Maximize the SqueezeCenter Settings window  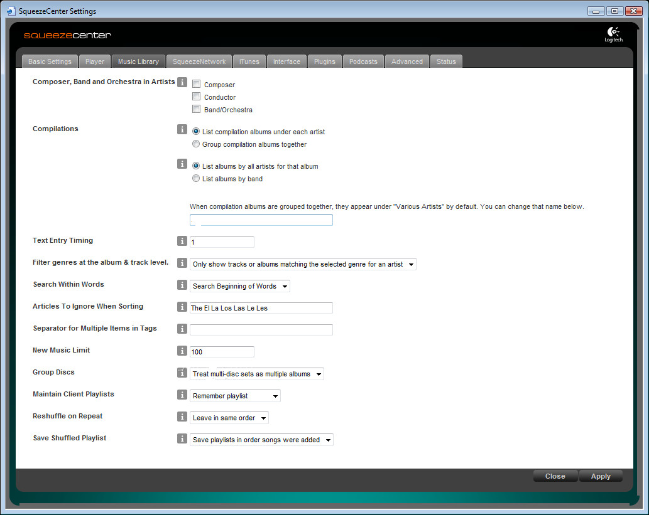click(614, 11)
